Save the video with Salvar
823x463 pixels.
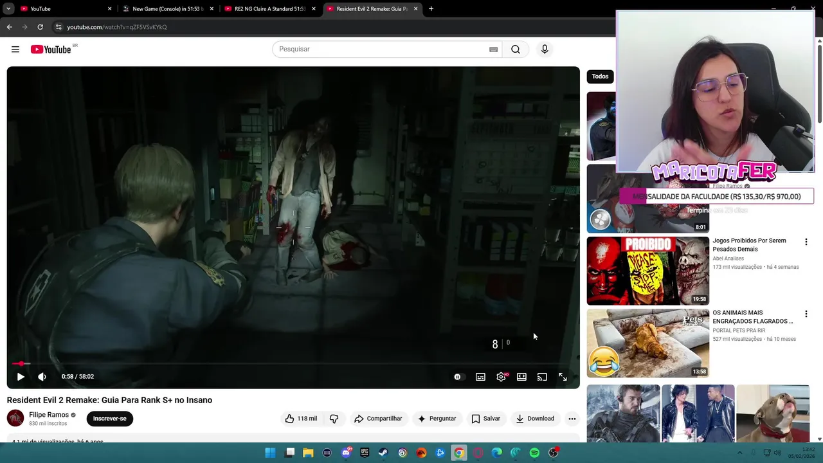pos(485,419)
